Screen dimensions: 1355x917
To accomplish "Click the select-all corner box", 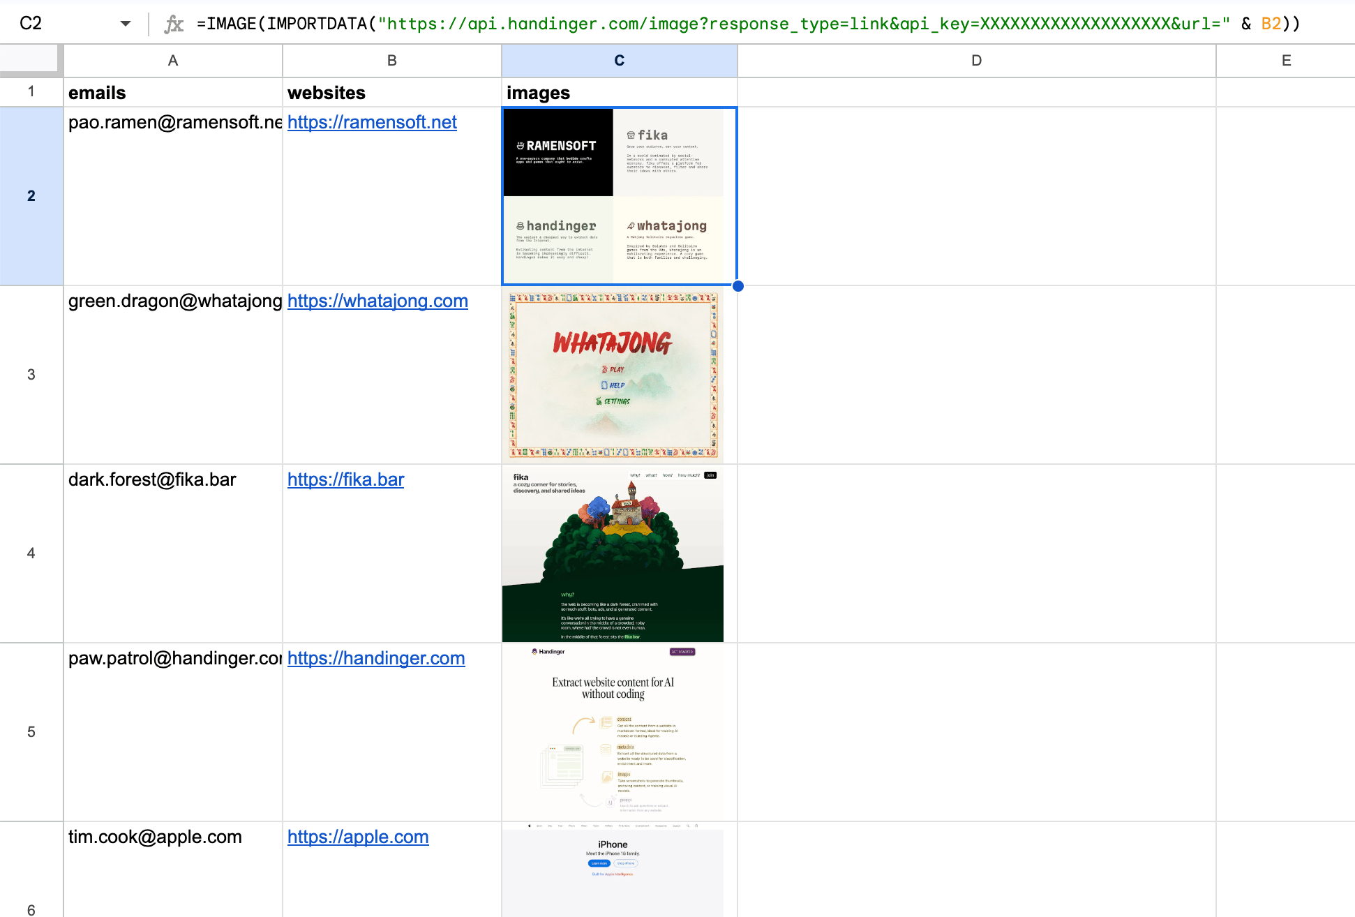I will pyautogui.click(x=30, y=59).
